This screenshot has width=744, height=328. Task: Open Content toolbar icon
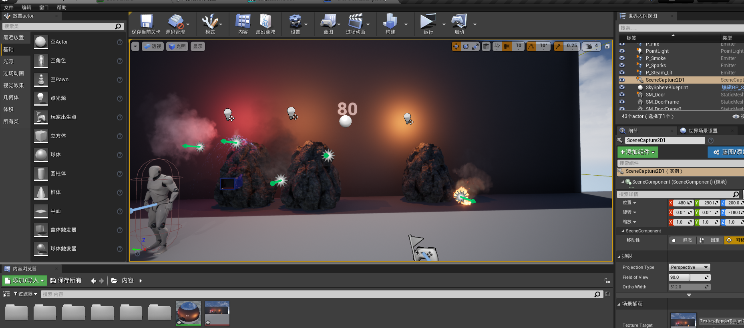tap(243, 21)
